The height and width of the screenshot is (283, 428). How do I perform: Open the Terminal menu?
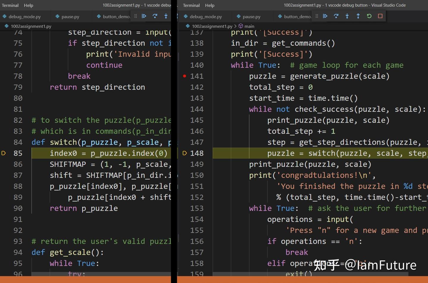coord(10,5)
